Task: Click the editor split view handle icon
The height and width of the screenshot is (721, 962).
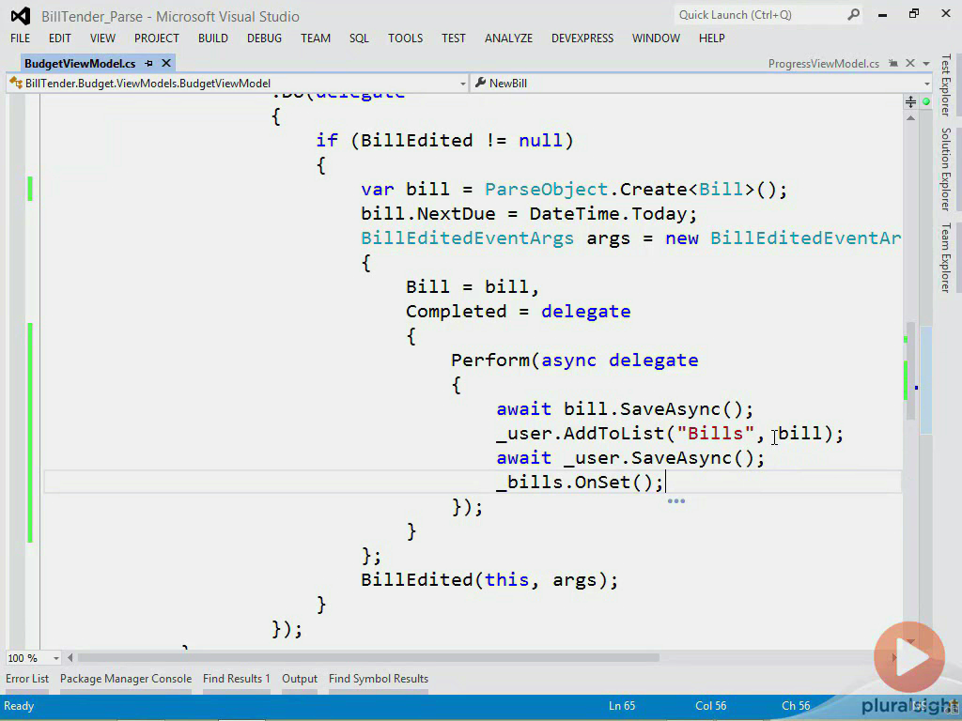Action: coord(910,101)
